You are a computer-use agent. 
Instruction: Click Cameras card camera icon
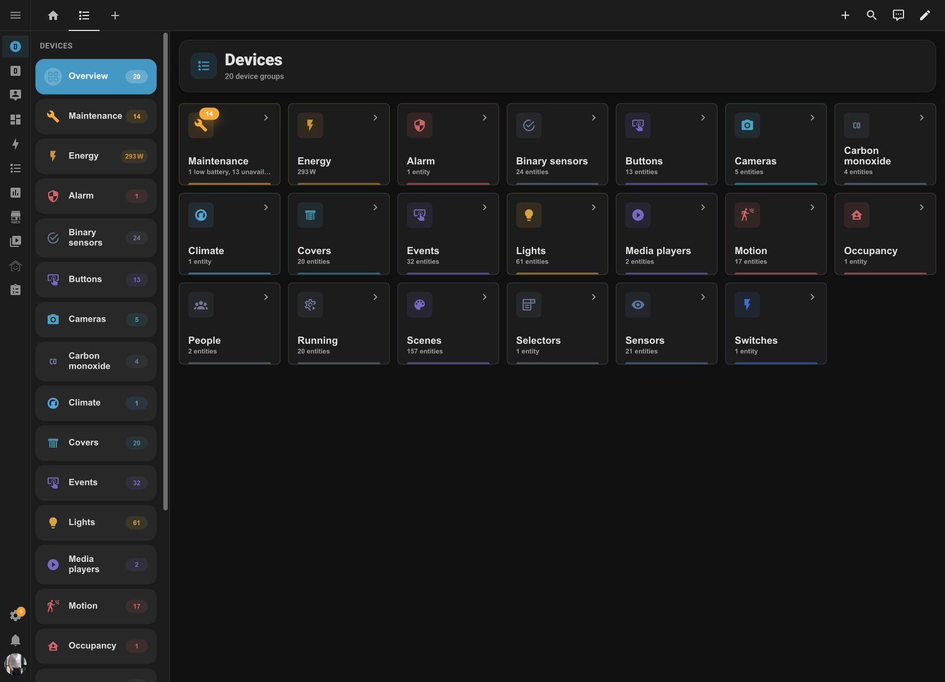[x=747, y=125]
